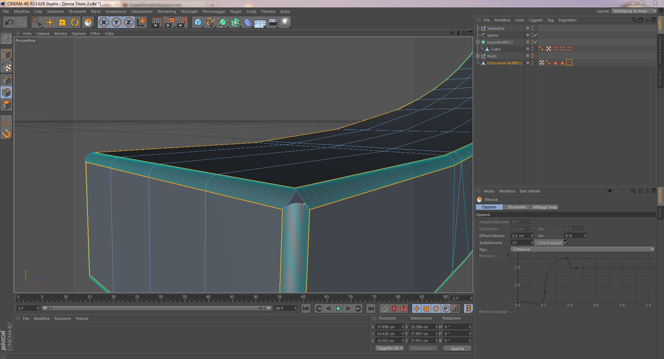Open the Simulazione menu
Screen dimensions: 664x359
pos(142,11)
